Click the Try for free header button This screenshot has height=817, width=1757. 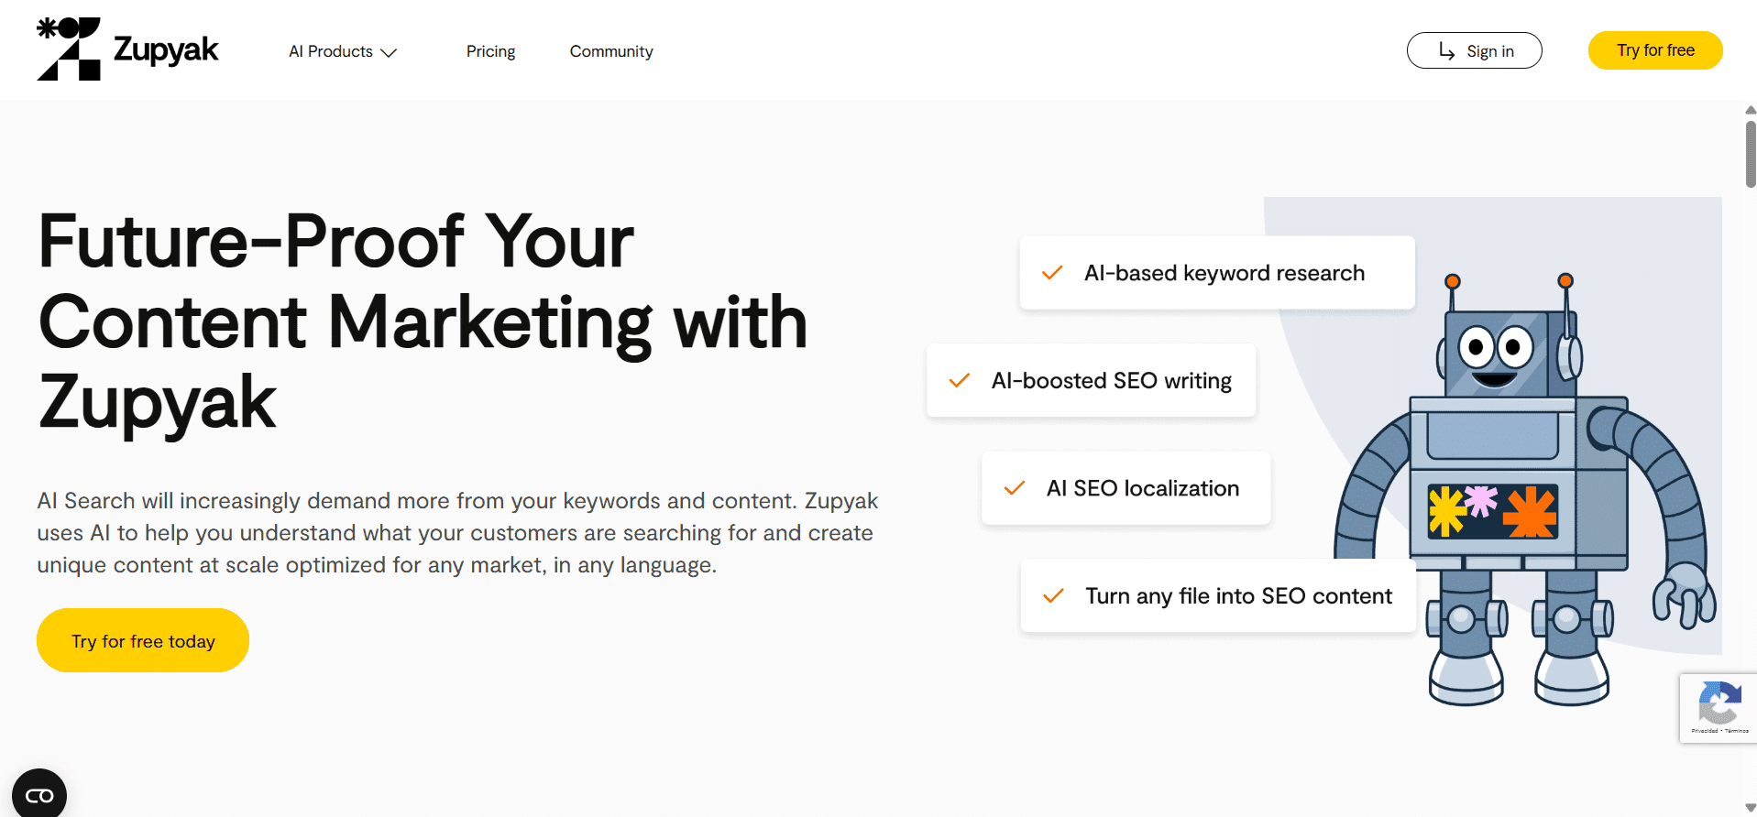[1654, 50]
